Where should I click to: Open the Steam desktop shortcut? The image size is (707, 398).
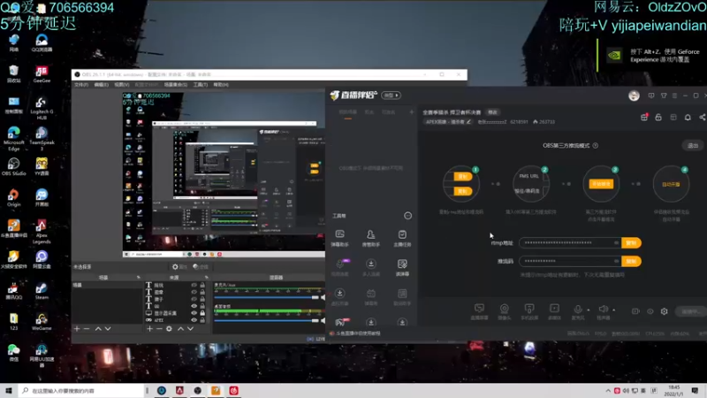(42, 291)
